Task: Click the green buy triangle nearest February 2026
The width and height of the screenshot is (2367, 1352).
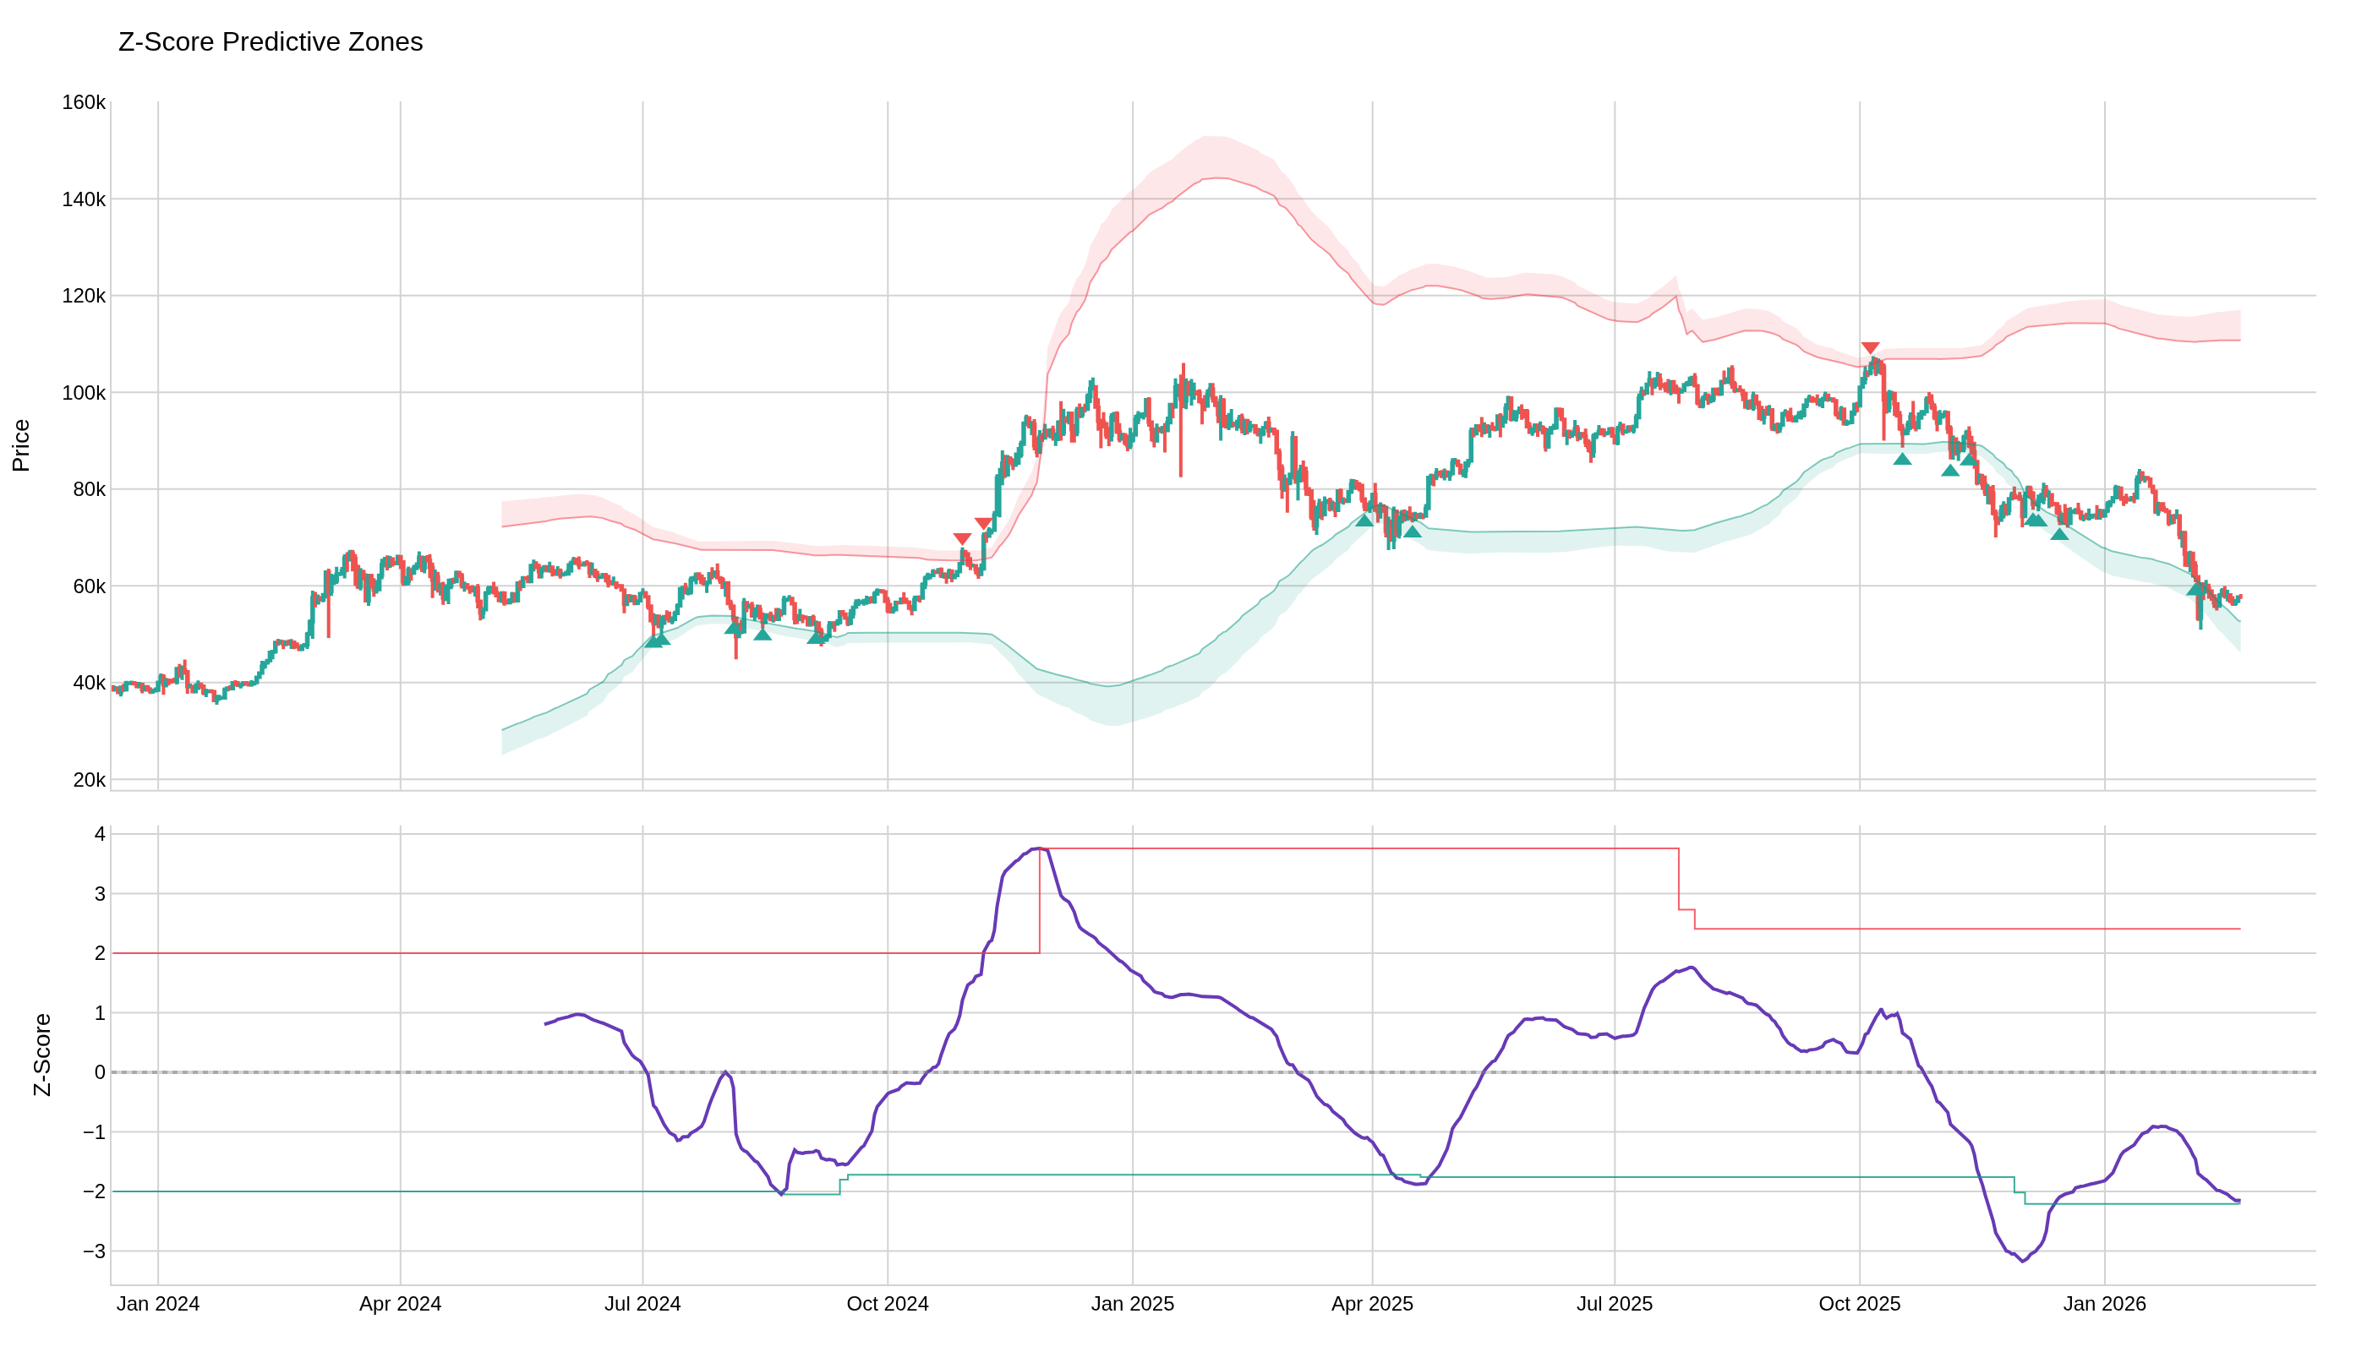Action: [x=2195, y=589]
